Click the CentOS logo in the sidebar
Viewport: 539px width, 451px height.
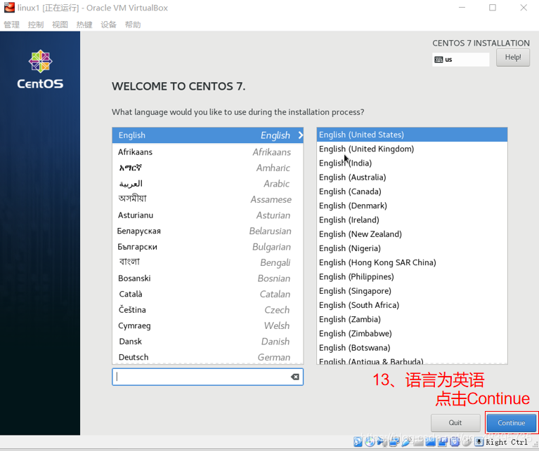point(40,69)
